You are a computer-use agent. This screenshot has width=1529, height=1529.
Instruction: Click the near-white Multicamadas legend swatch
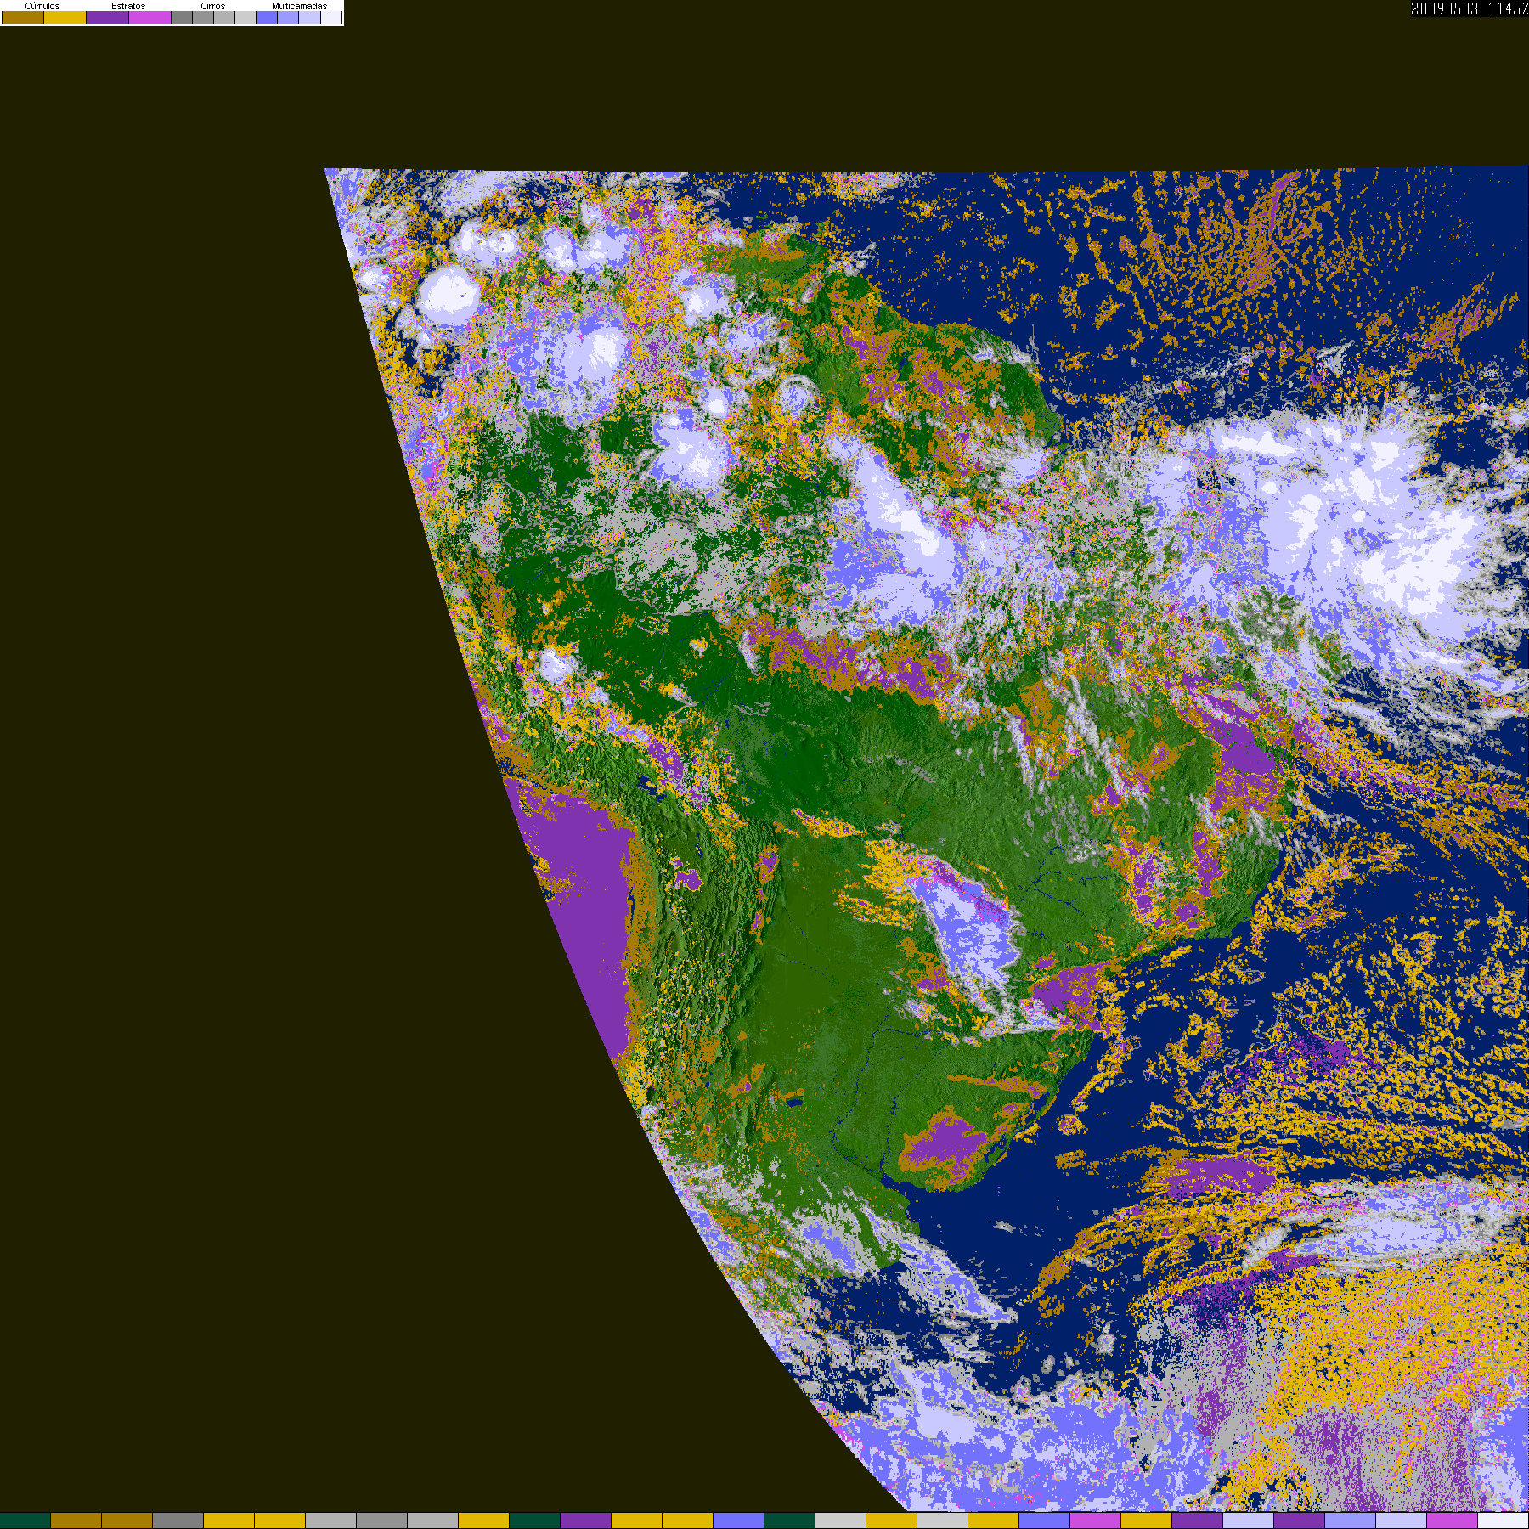(331, 17)
